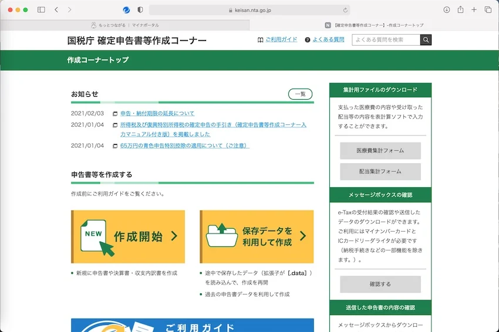This screenshot has width=499, height=332.
Task: Click the keisan.nta.go.jp address bar
Action: (x=249, y=10)
